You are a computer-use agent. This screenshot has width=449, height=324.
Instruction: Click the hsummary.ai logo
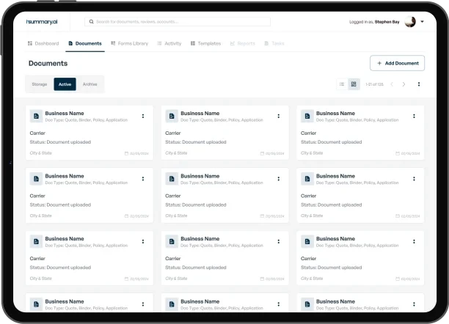42,22
